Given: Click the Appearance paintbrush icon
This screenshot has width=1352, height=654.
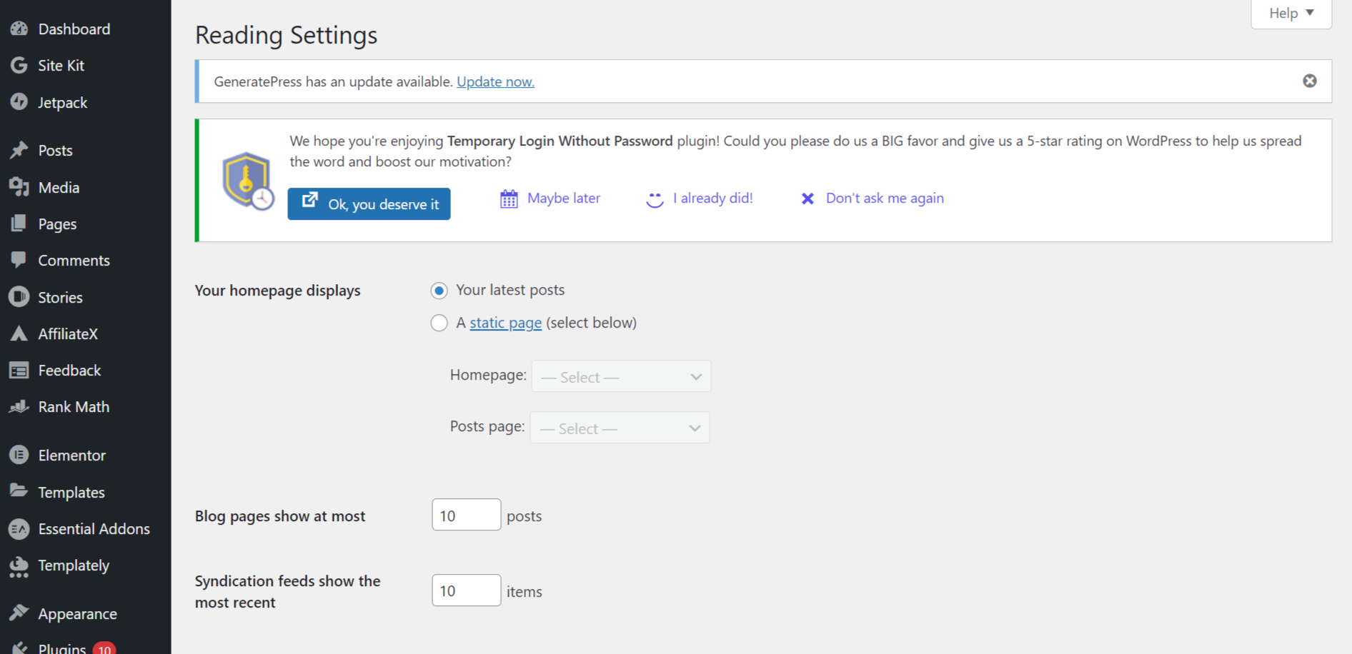Looking at the screenshot, I should [x=19, y=613].
